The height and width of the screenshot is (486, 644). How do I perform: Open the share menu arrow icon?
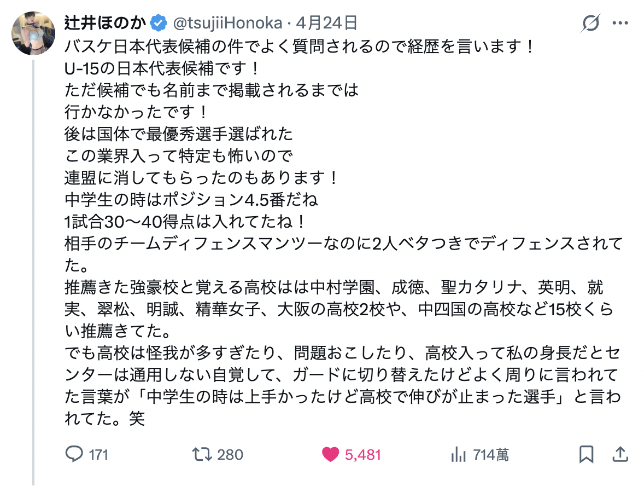click(x=620, y=454)
